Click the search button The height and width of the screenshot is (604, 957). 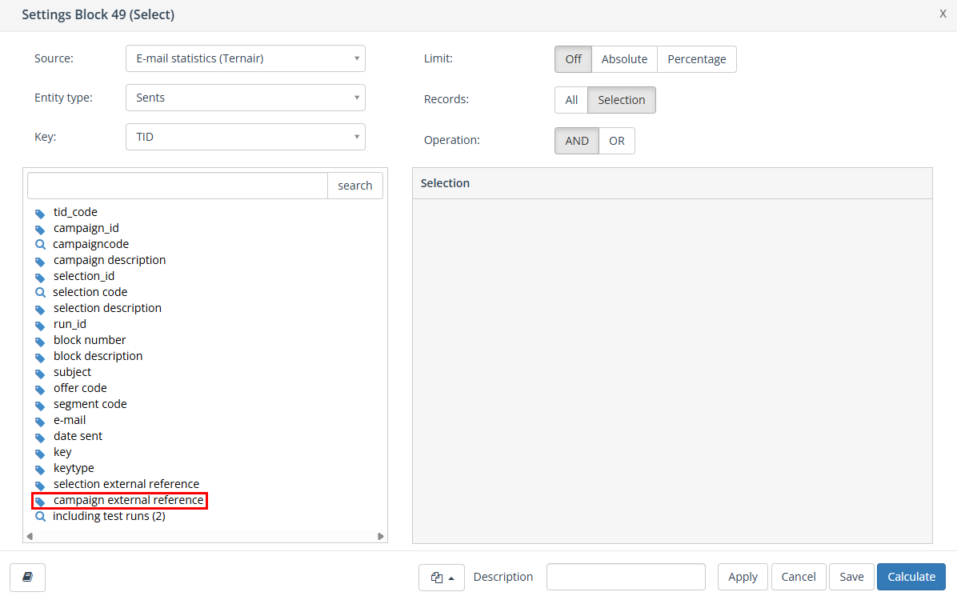click(x=355, y=186)
